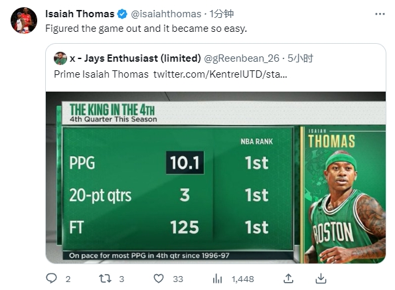Viewport: 395px width, 290px height.
Task: Retweet this post using the retweet icon
Action: click(105, 279)
